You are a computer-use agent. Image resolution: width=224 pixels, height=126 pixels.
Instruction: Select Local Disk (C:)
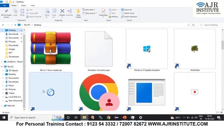pos(15,97)
